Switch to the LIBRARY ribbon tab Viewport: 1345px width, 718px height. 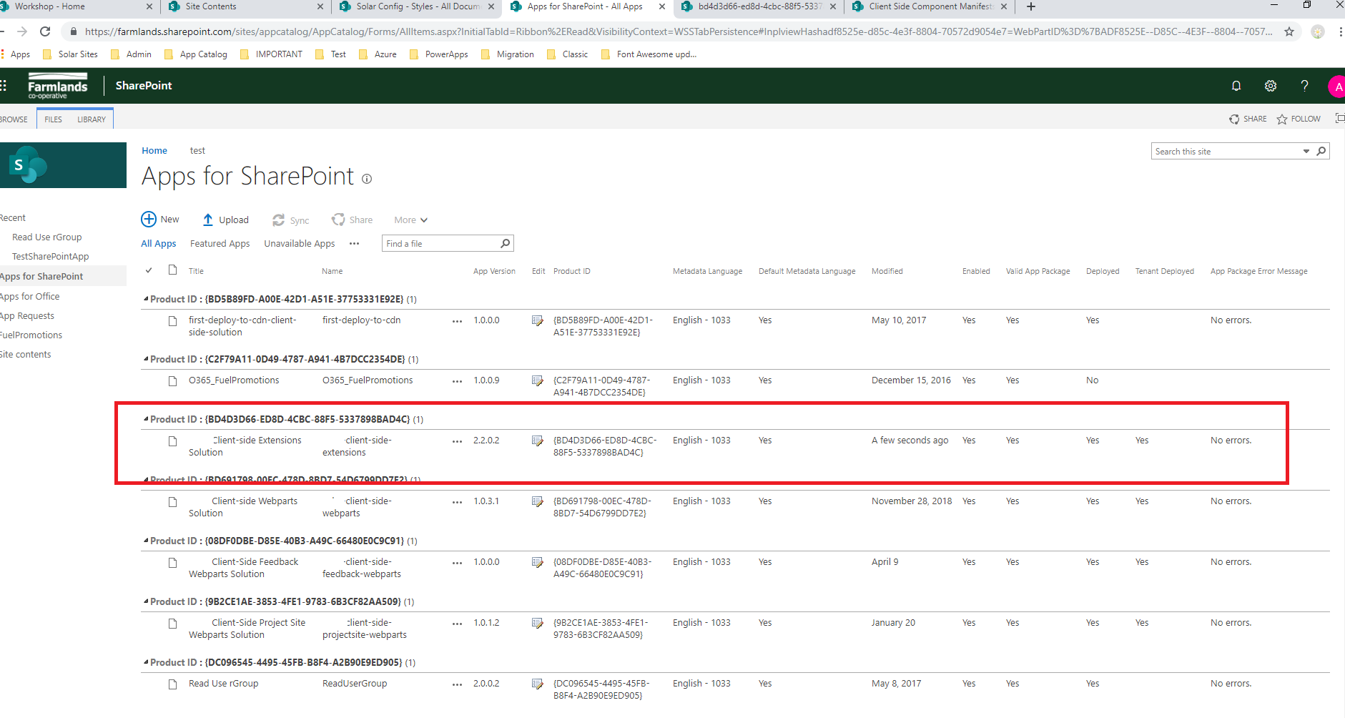92,119
